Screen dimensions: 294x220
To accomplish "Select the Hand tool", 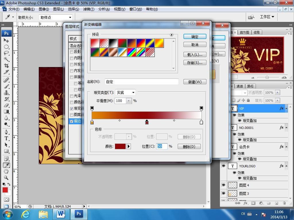I will [x=6, y=171].
